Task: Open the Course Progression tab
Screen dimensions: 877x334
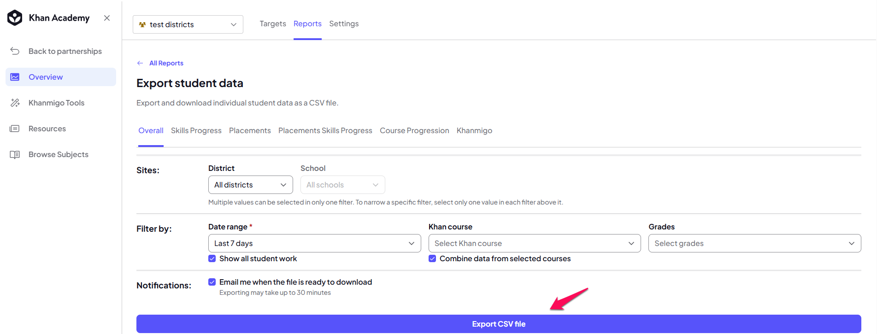Action: click(x=414, y=131)
